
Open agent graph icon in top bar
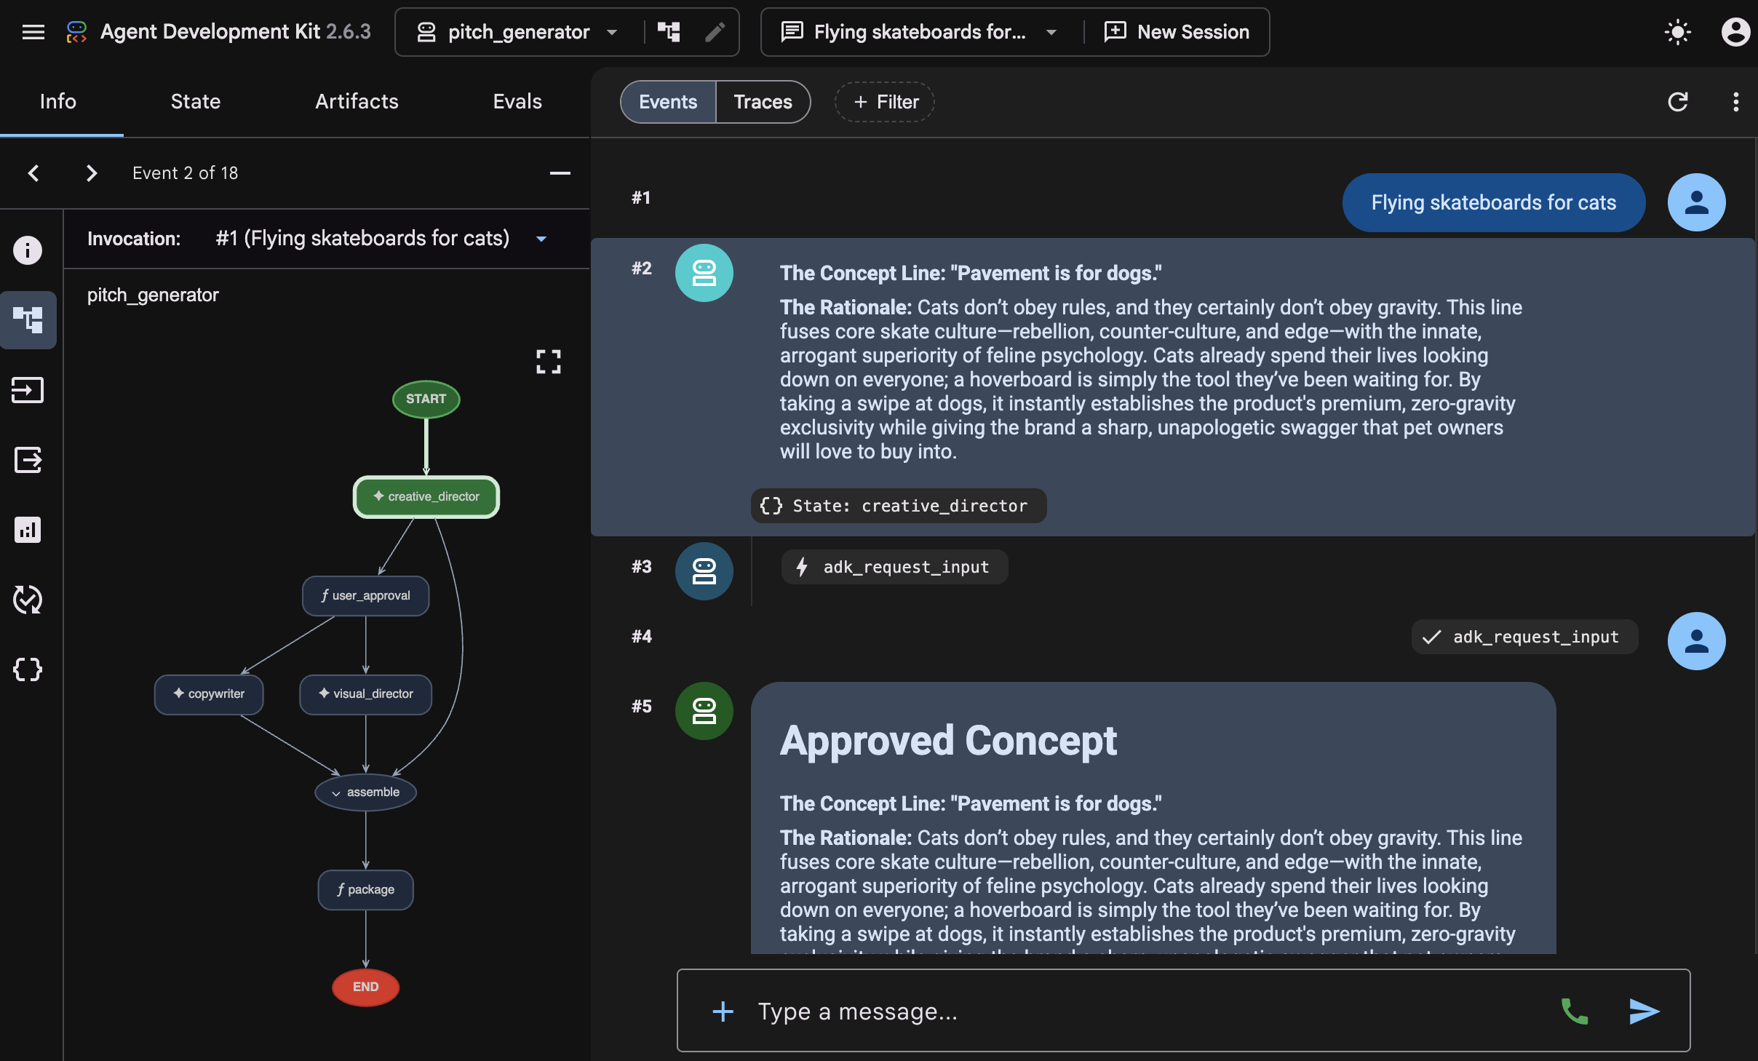(669, 32)
